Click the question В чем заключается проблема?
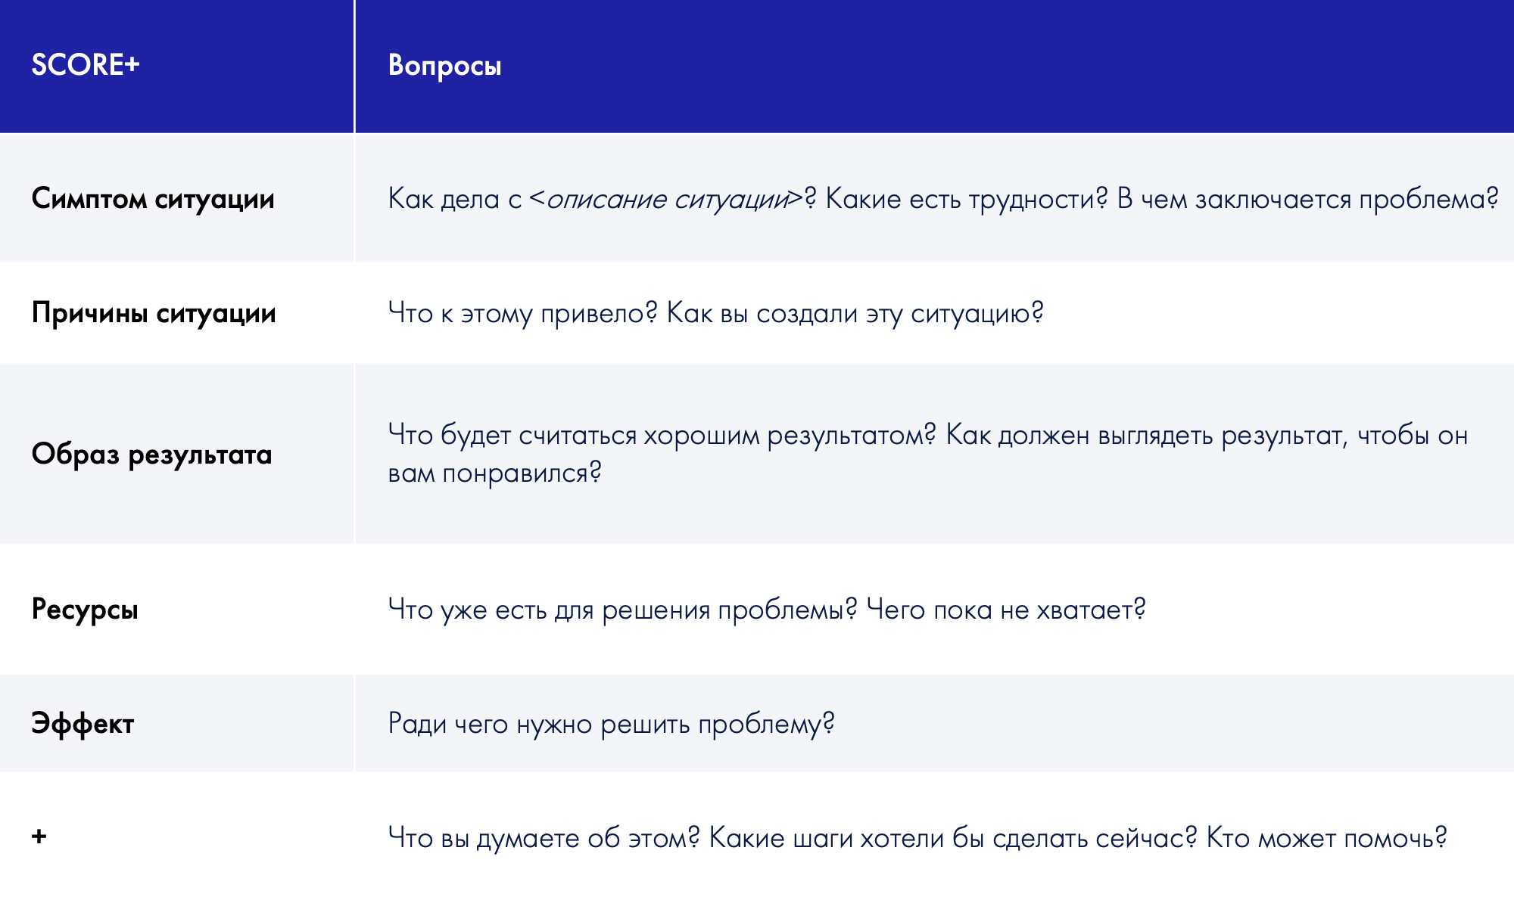The height and width of the screenshot is (897, 1514). click(1307, 199)
